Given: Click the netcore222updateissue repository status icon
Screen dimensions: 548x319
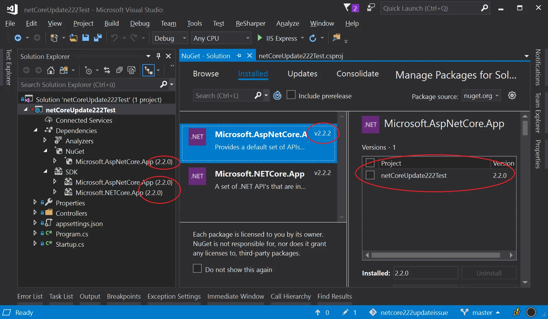Looking at the screenshot, I should click(x=373, y=312).
